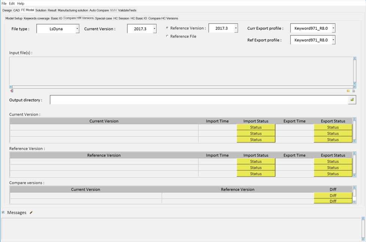Click the first Diff button in Compare versions
The width and height of the screenshot is (366, 242).
tap(333, 195)
